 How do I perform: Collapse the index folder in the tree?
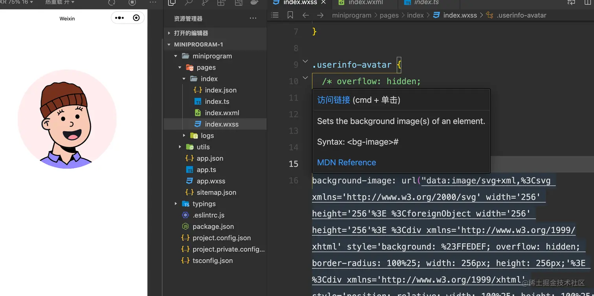(x=184, y=79)
